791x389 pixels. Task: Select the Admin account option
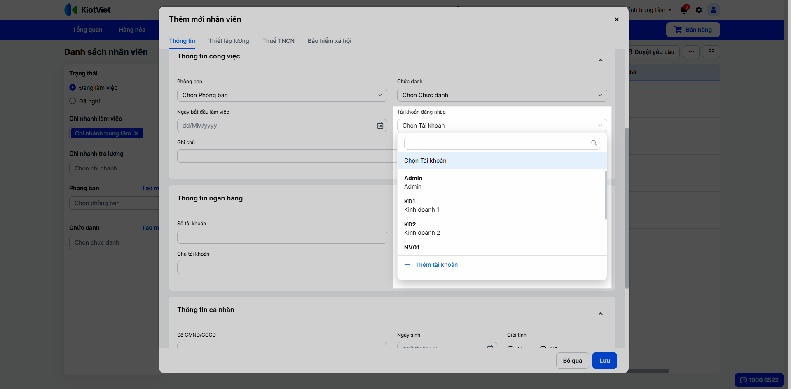502,182
